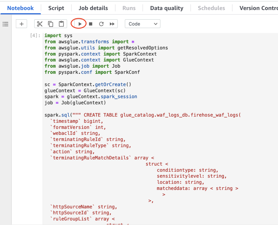Click the `timestamp` bigint column line
278x225 pixels.
coord(77,121)
